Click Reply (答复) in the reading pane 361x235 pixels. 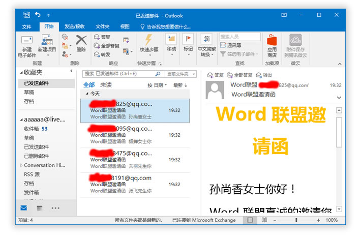coord(216,75)
